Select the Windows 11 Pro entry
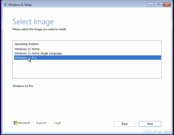 88,58
